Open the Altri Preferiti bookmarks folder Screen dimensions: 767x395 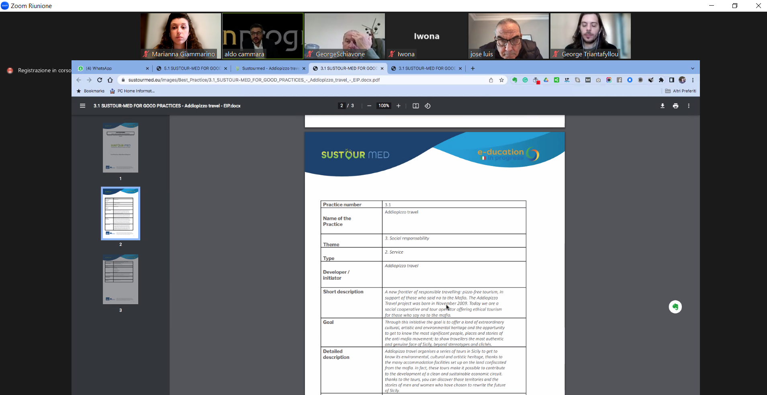[x=681, y=91]
